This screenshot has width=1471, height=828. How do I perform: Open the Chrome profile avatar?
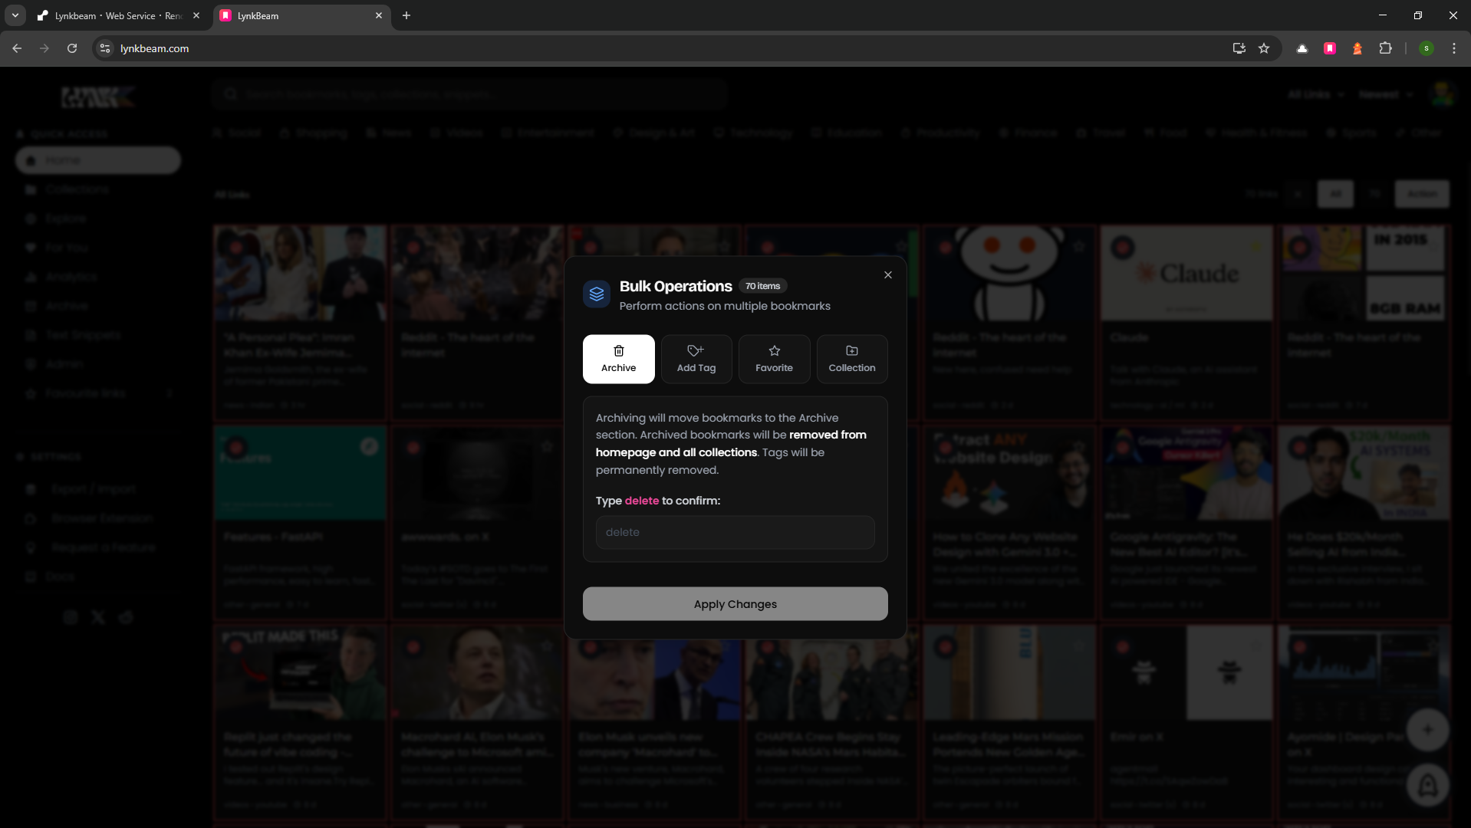1427,48
